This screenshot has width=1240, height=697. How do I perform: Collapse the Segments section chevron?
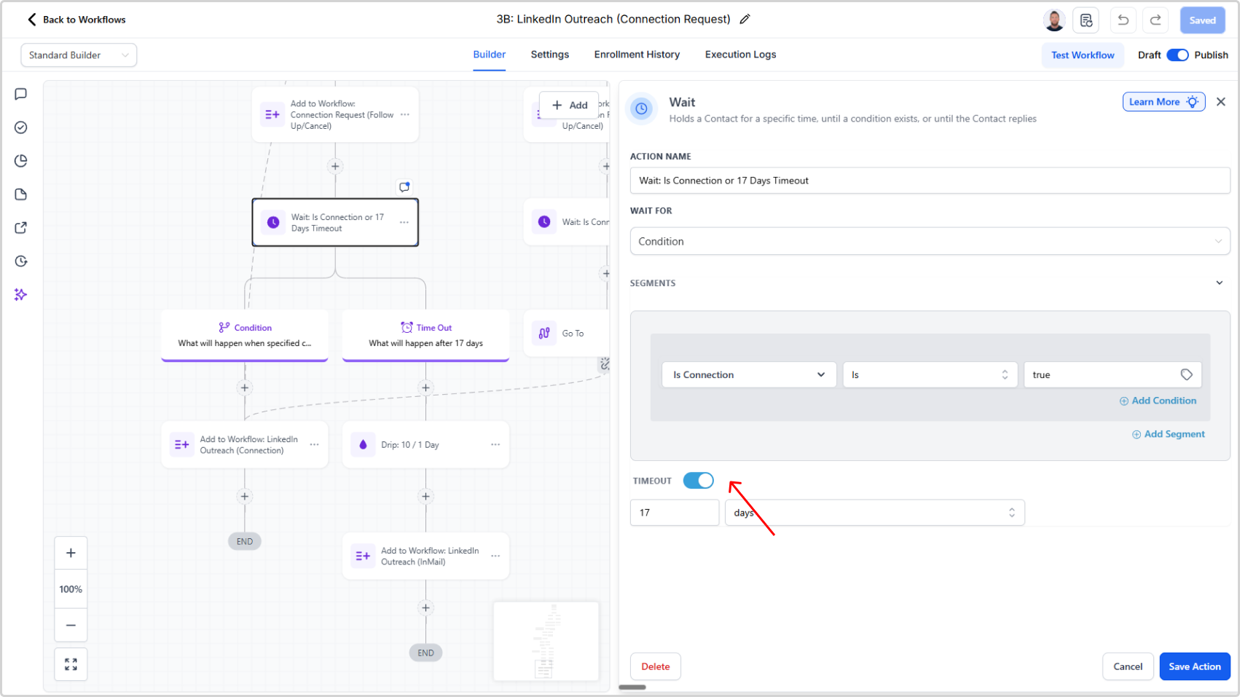[1219, 283]
